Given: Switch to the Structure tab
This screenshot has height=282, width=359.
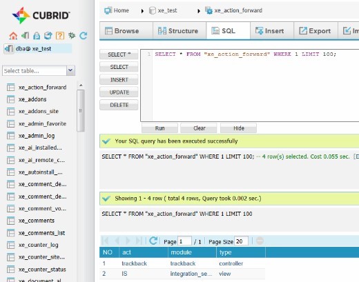Looking at the screenshot, I should click(179, 31).
